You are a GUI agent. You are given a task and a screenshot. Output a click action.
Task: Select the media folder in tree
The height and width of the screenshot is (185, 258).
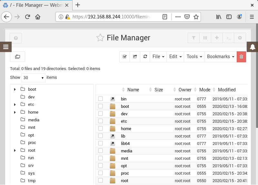[x=34, y=120]
